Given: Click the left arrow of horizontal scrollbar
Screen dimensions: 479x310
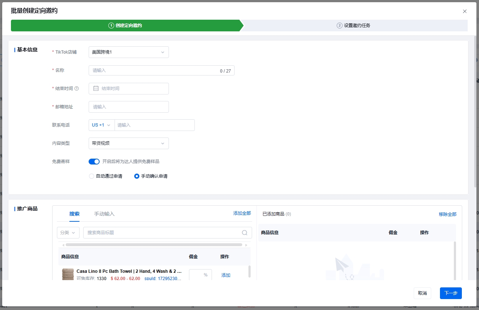Looking at the screenshot, I should (x=63, y=245).
